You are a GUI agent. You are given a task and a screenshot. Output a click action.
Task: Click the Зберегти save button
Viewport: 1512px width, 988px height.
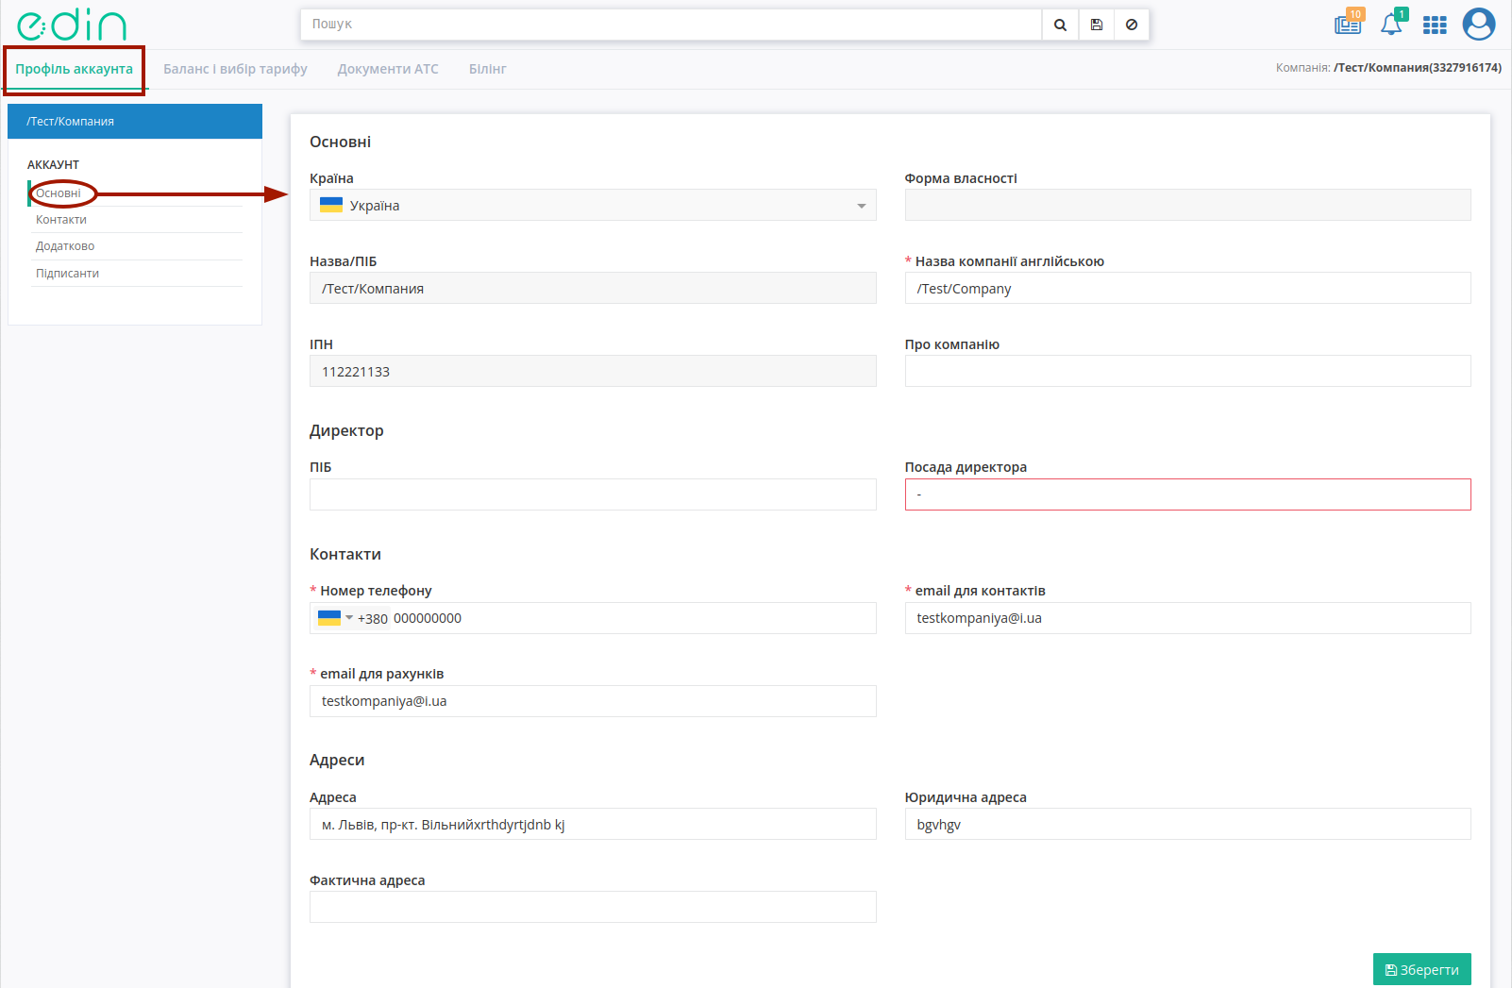coord(1422,969)
